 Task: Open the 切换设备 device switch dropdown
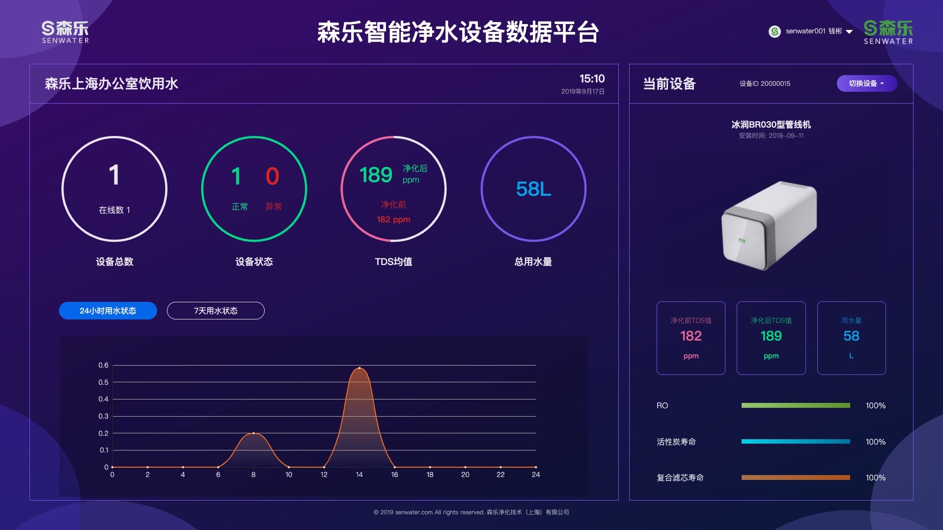[x=867, y=83]
